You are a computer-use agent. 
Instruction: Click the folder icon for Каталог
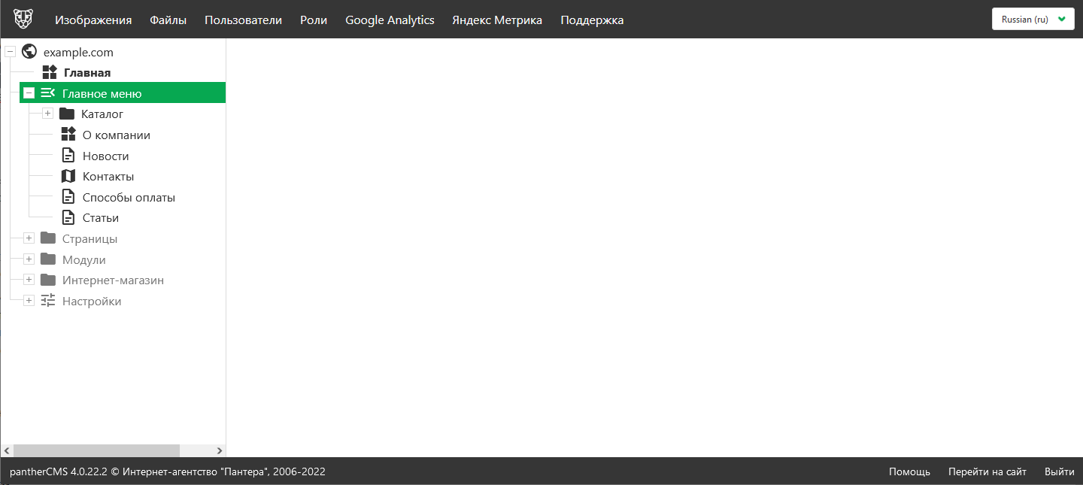pos(67,114)
